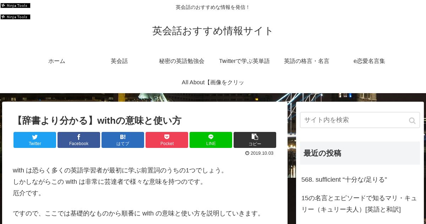Bookmark the article with Hatena (はてブ)
This screenshot has height=224, width=426.
tap(123, 140)
